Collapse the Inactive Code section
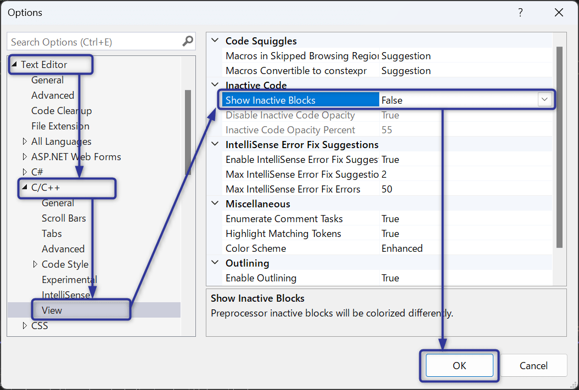The image size is (579, 390). 215,85
